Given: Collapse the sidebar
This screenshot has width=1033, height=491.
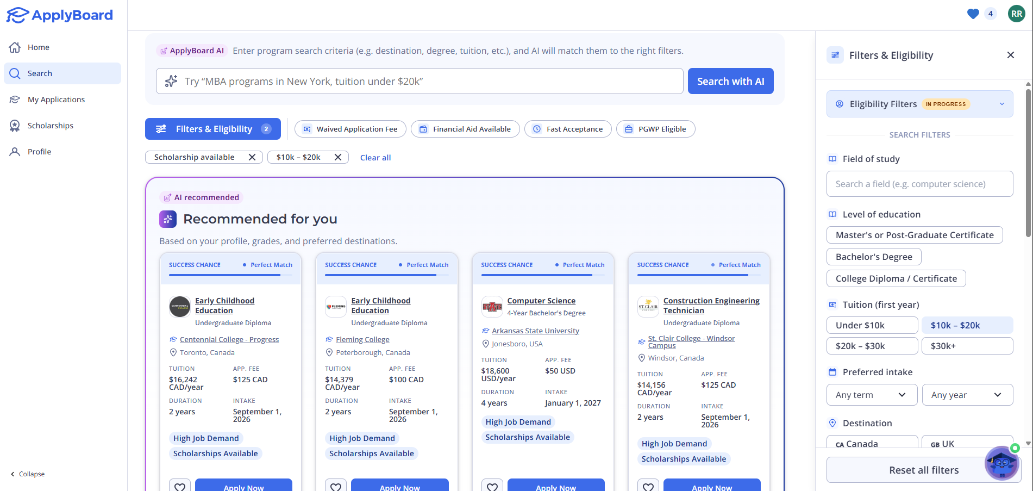Looking at the screenshot, I should point(28,474).
